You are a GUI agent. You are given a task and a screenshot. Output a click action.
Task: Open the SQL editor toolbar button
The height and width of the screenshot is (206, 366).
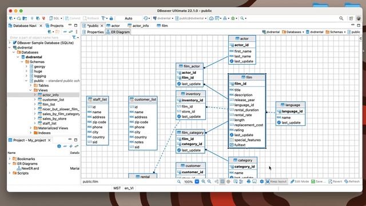(55, 18)
